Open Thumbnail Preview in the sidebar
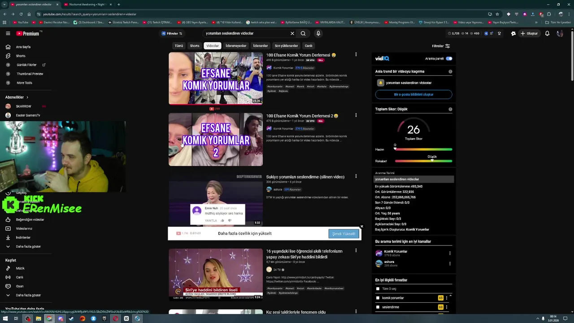Image resolution: width=574 pixels, height=323 pixels. tap(30, 74)
